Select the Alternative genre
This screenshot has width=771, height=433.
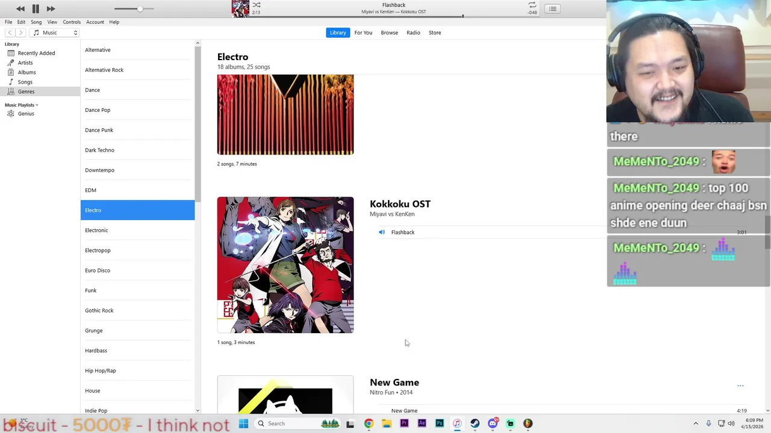(x=137, y=50)
